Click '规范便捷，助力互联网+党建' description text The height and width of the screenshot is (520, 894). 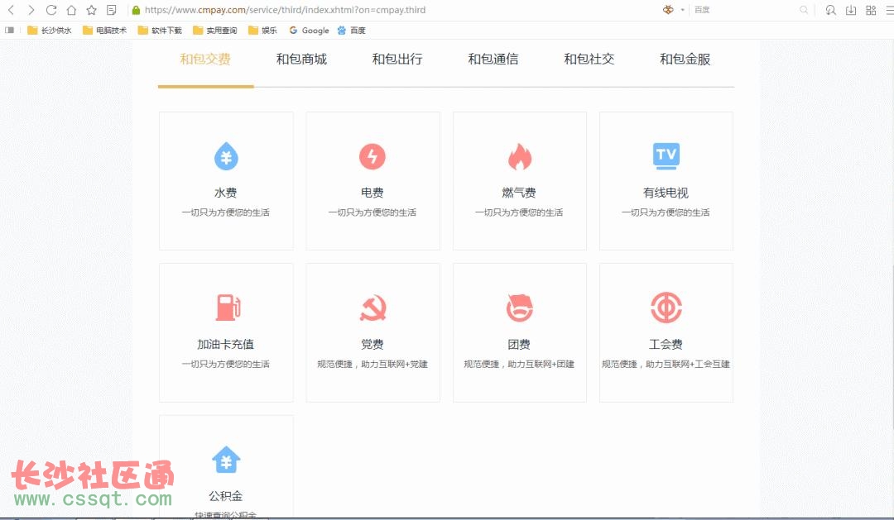[372, 364]
